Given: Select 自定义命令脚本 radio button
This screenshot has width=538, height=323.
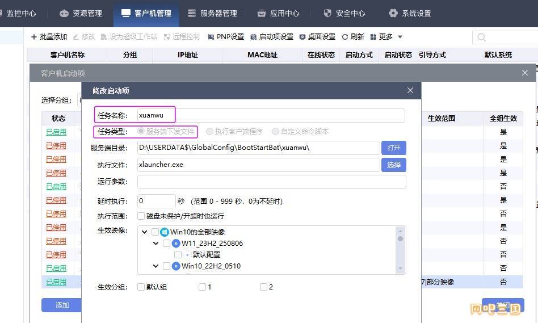Looking at the screenshot, I should coord(275,131).
